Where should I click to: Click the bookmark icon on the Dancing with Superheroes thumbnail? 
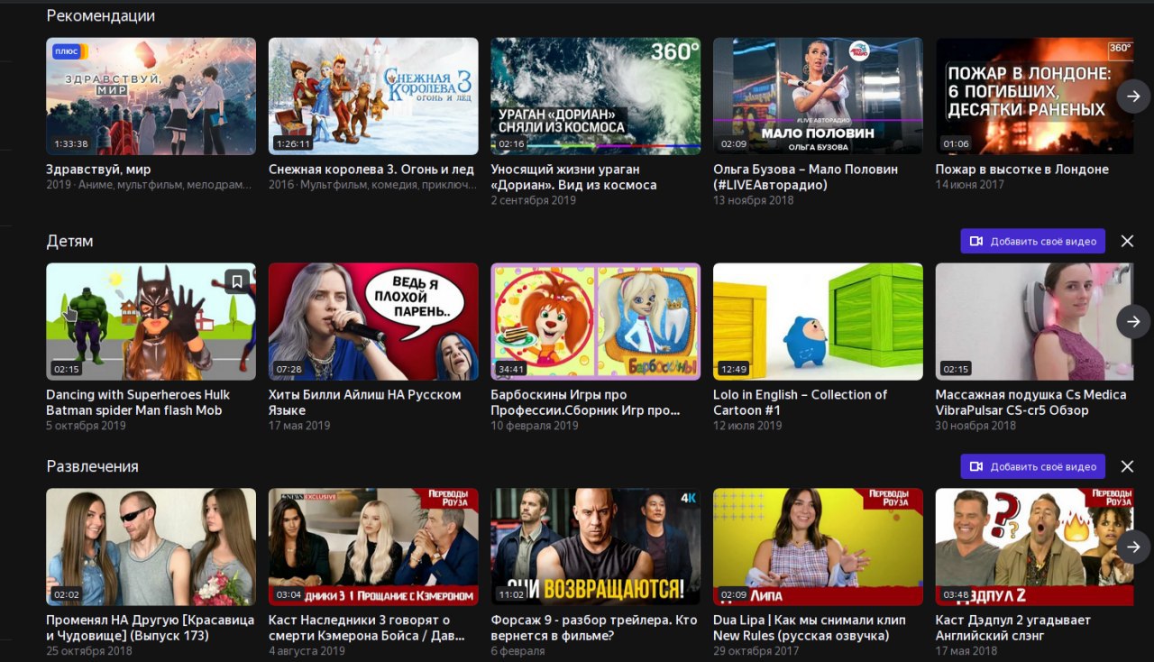tap(237, 281)
